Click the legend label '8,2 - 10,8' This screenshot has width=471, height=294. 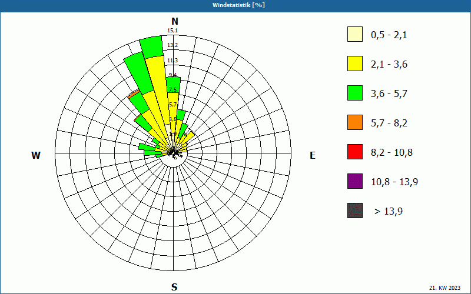pos(392,153)
